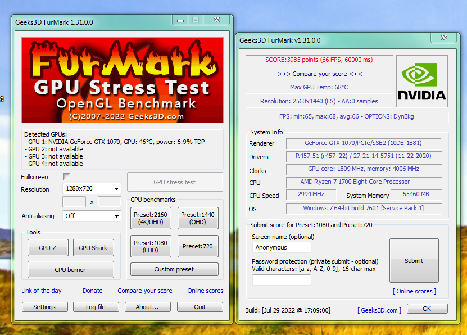This screenshot has height=335, width=467.
Task: Click the NVIDIA logo image
Action: point(421,81)
